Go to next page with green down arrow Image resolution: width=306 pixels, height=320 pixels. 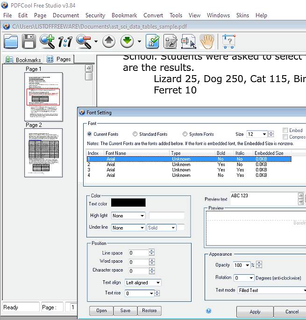pyautogui.click(x=127, y=42)
